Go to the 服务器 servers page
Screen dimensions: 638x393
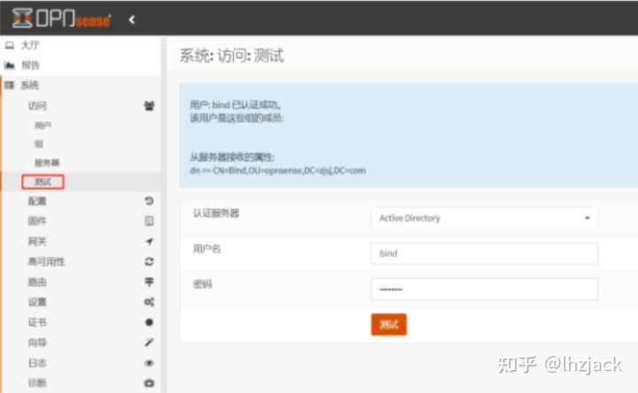(x=47, y=162)
